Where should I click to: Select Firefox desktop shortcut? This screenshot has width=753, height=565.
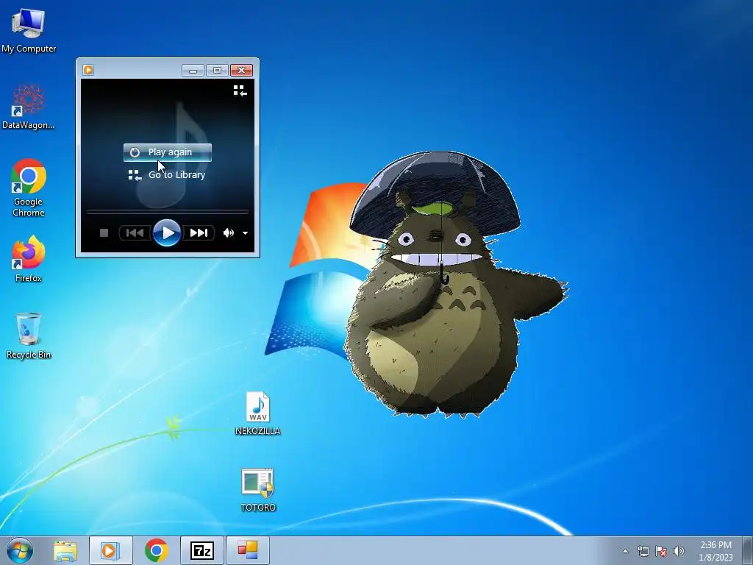click(x=29, y=259)
